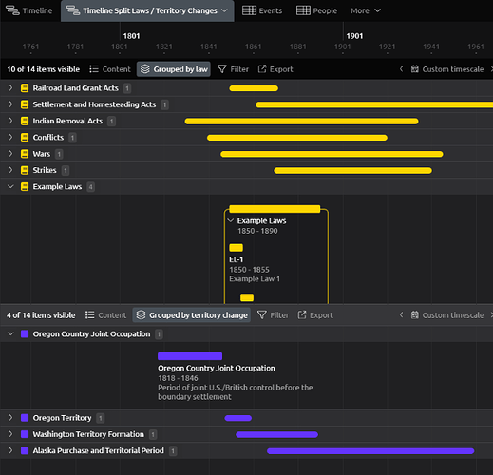Select the Indian Removal Acts timeline bar
The image size is (493, 475).
click(x=301, y=122)
